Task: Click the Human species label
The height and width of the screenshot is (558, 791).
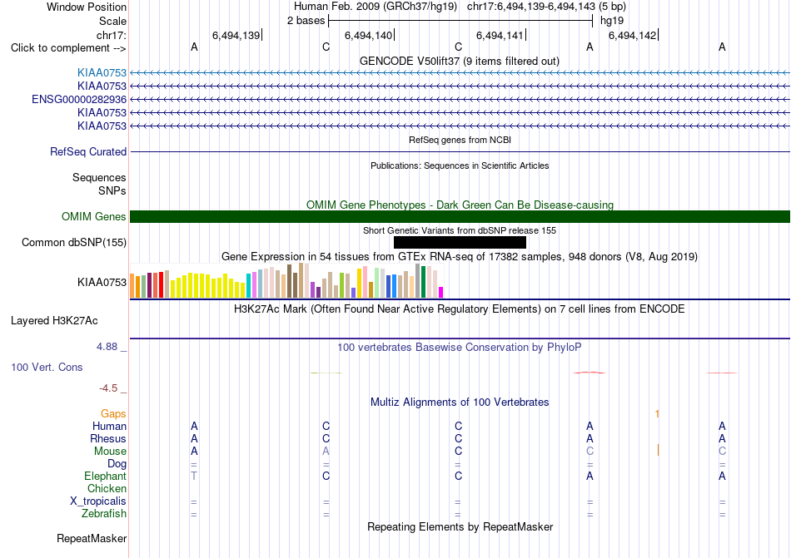Action: (x=109, y=426)
